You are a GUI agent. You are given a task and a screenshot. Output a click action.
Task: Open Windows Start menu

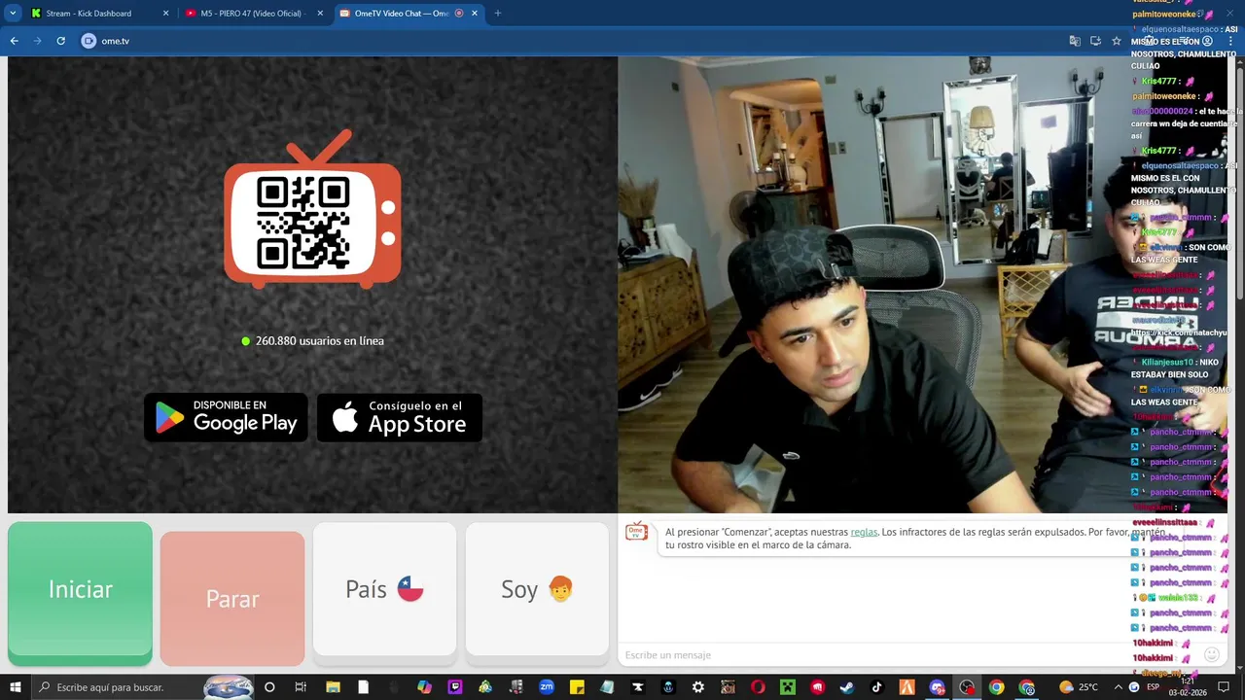click(x=16, y=687)
